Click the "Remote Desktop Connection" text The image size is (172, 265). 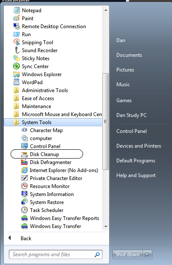(54, 26)
